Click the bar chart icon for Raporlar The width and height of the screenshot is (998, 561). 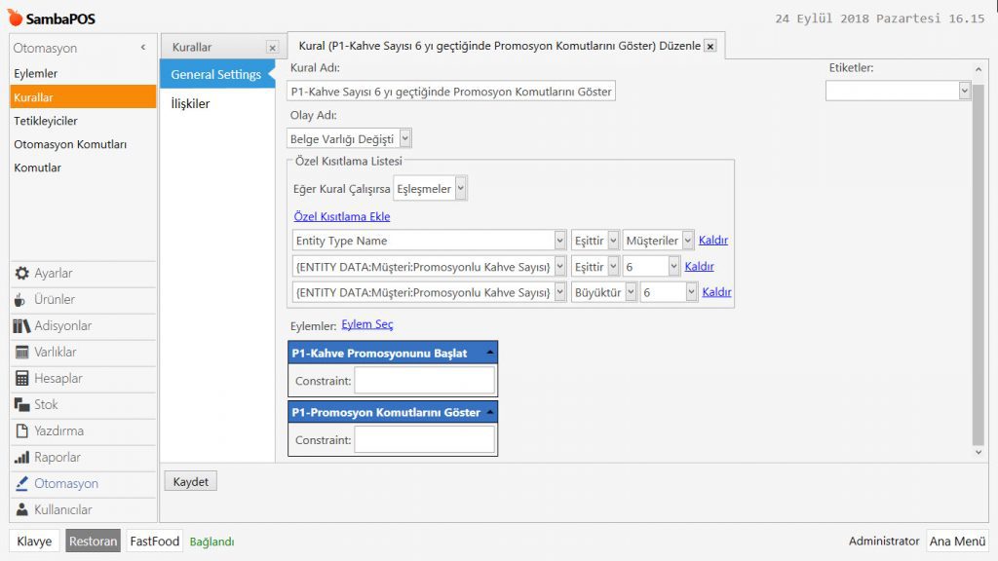21,458
